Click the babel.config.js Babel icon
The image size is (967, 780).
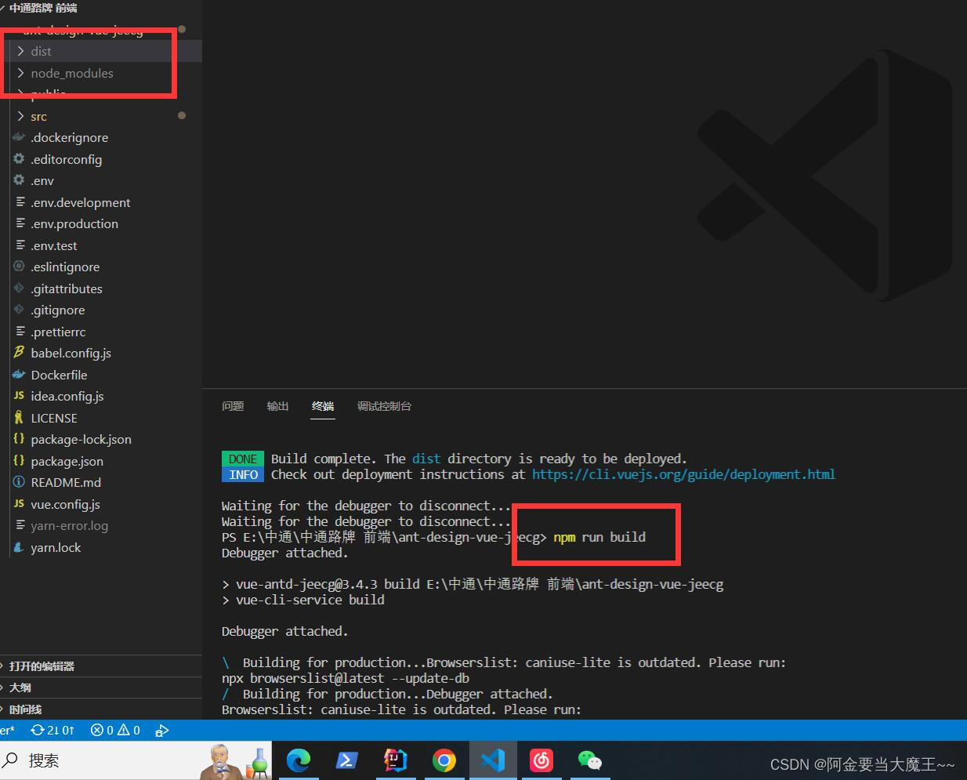[19, 353]
